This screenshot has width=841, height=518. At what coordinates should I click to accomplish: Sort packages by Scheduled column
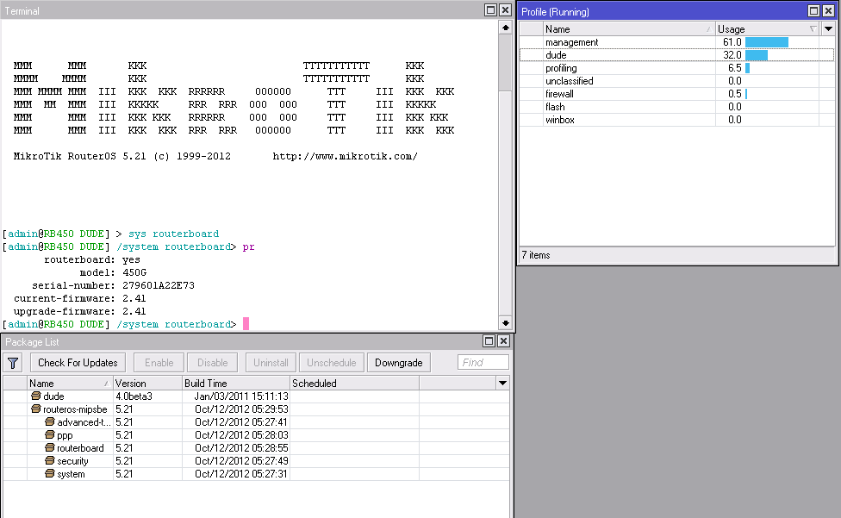[x=354, y=383]
